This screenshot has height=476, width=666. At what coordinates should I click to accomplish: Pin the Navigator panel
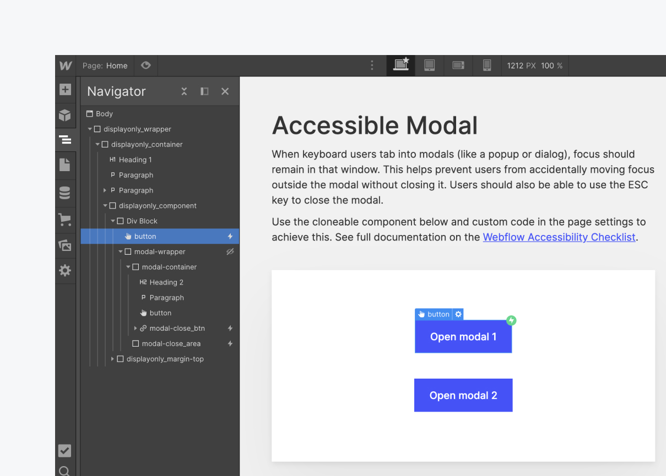(x=204, y=91)
